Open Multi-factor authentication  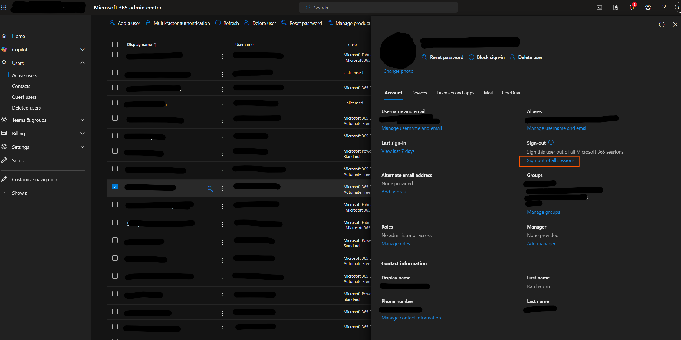pos(178,23)
